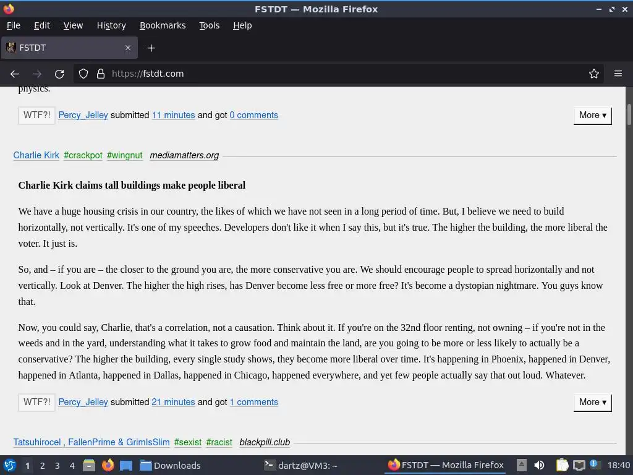Image resolution: width=633 pixels, height=475 pixels.
Task: View site security padlock info
Action: pos(101,74)
